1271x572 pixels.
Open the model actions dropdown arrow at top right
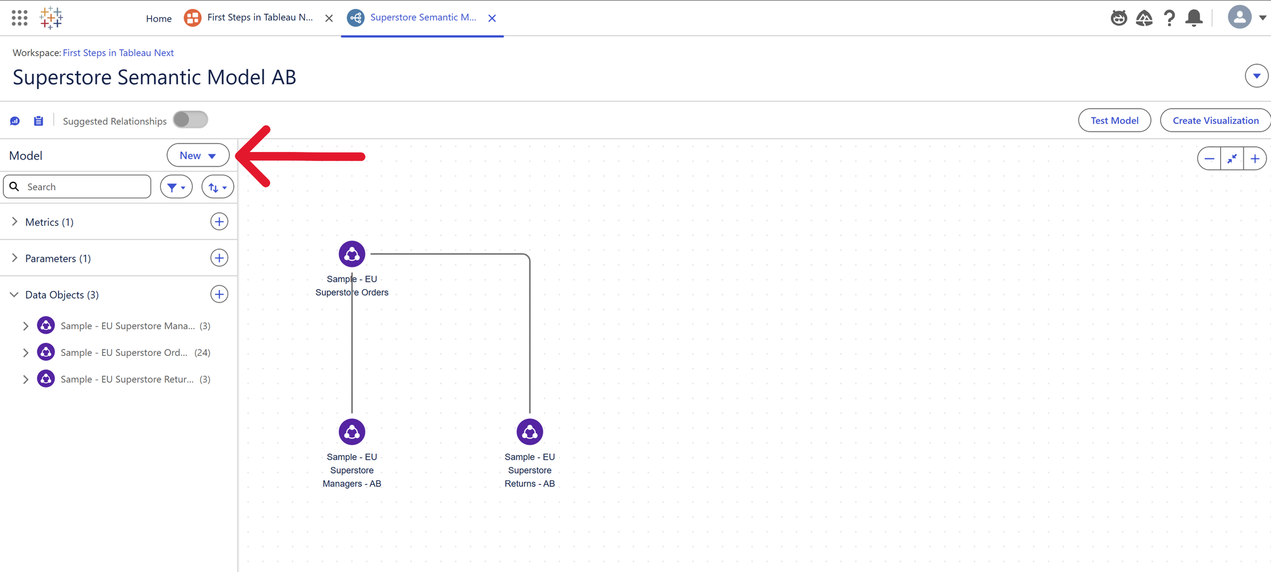point(1256,76)
